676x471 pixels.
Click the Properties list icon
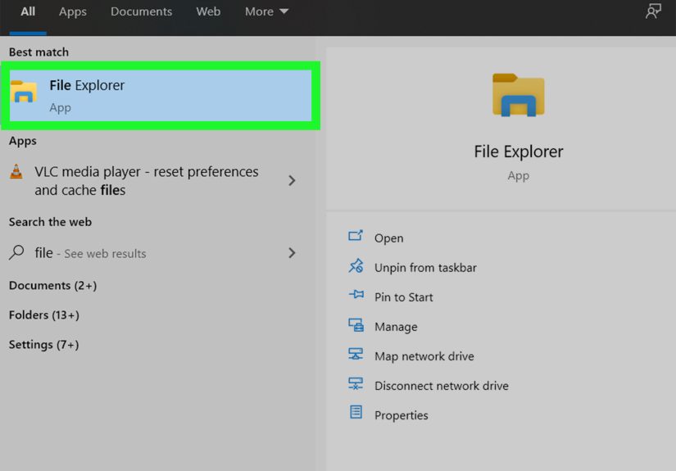[356, 412]
